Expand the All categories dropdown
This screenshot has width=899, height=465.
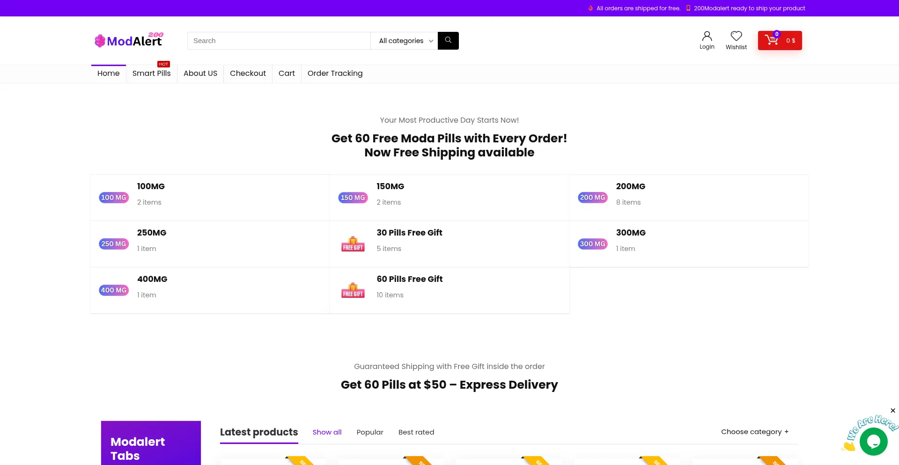(404, 41)
